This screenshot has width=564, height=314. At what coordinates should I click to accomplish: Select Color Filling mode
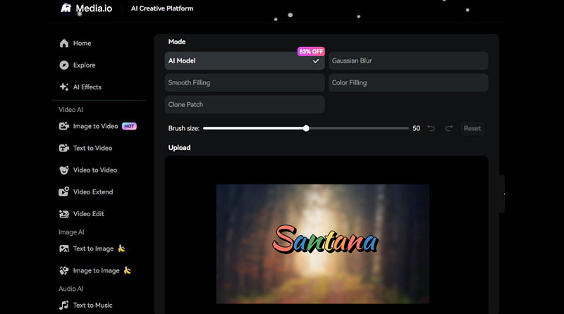click(407, 83)
